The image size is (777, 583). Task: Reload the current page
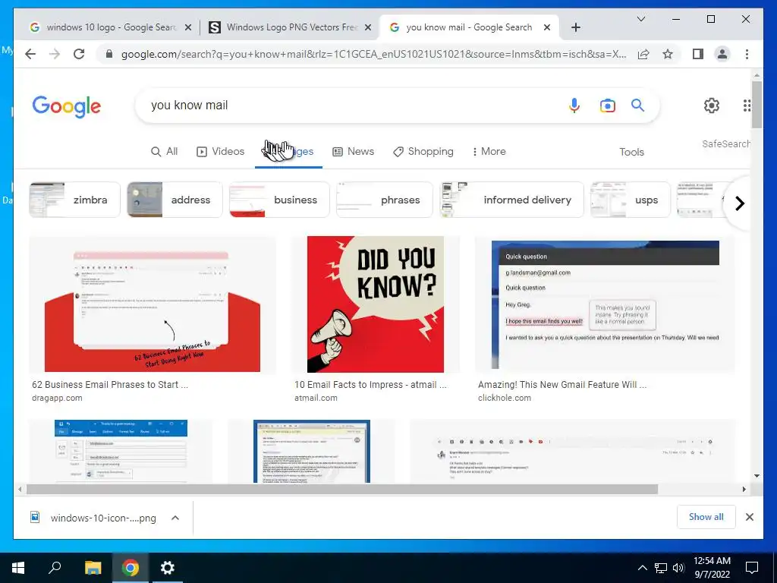click(x=79, y=54)
